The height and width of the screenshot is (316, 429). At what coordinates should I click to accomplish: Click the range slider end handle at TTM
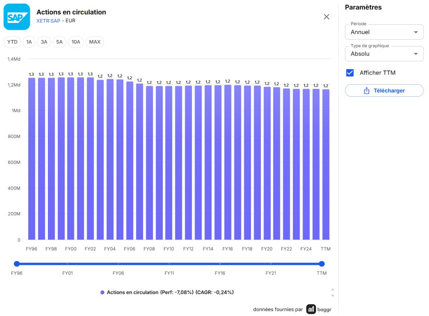tap(322, 264)
